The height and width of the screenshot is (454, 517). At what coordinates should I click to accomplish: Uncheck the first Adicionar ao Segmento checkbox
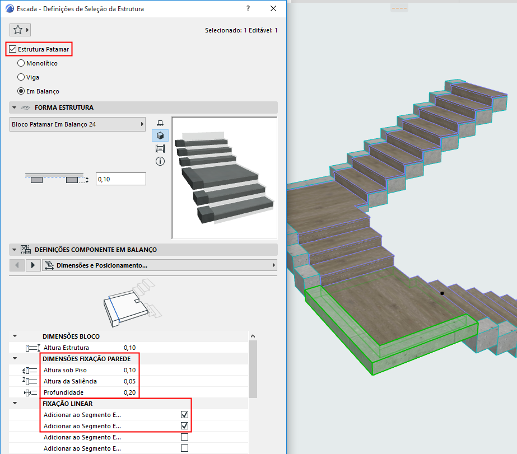(184, 415)
